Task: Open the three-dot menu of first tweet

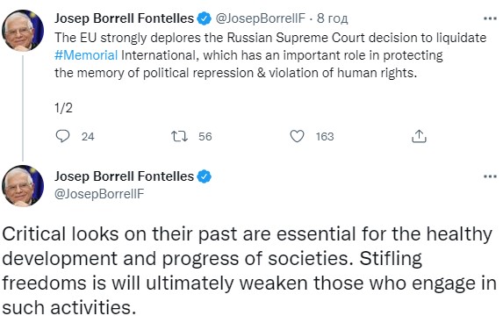Action: [490, 18]
